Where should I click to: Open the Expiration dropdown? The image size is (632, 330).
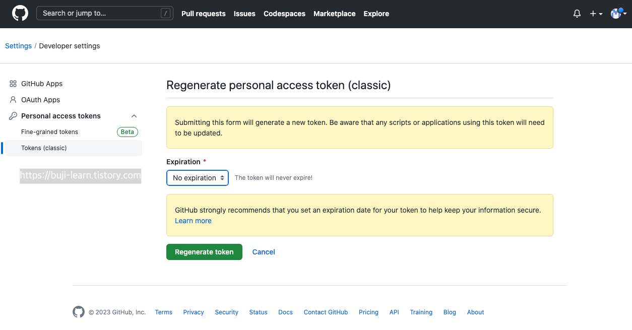point(198,178)
